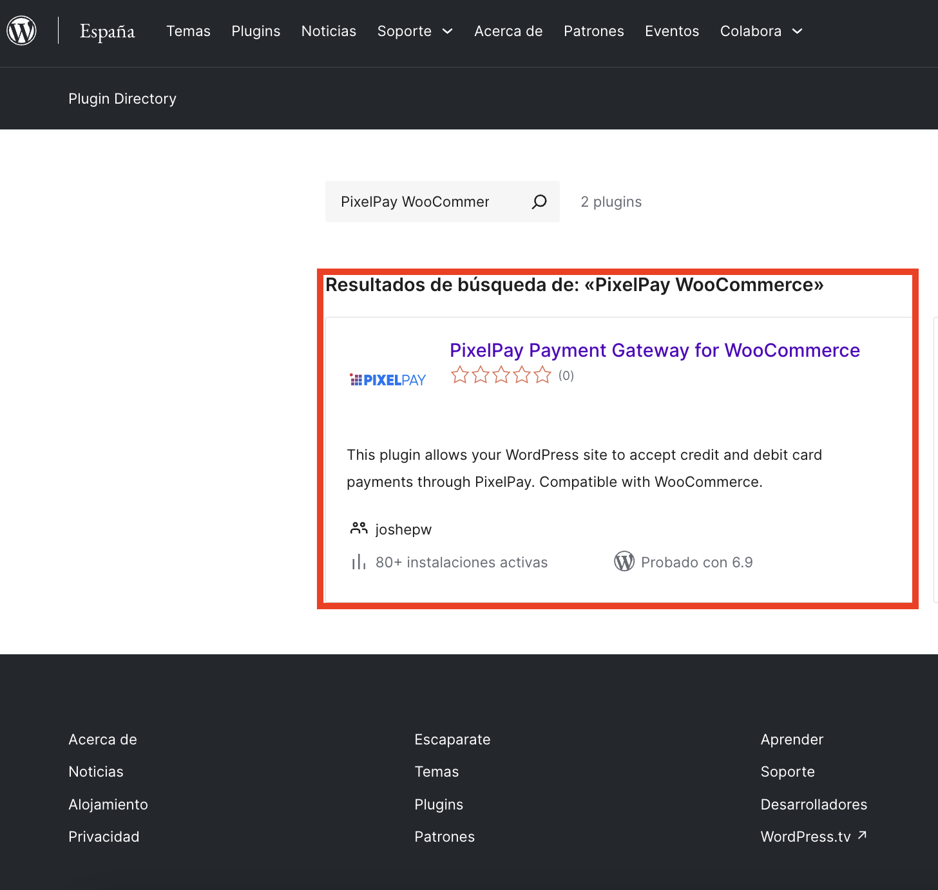Open the PixelPay Payment Gateway for WooCommerce page
Viewport: 938px width, 890px height.
654,350
